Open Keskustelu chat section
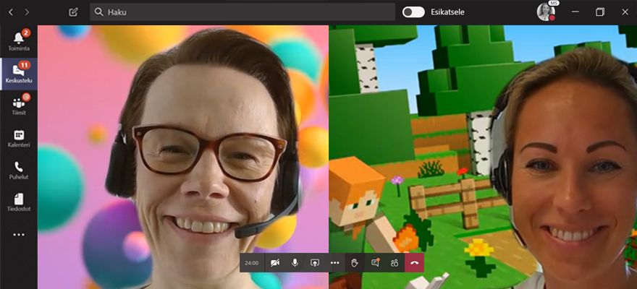 tap(19, 74)
